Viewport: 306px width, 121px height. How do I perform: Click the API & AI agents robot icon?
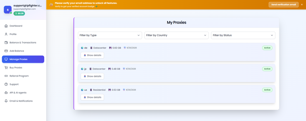point(6,93)
